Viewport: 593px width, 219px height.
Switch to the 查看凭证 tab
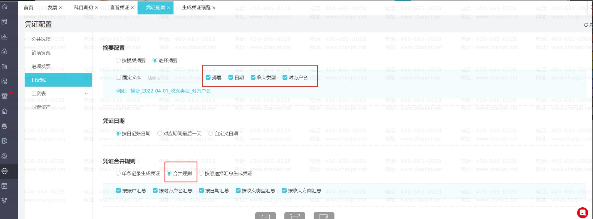click(119, 8)
